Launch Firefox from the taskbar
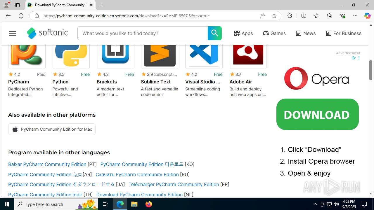This screenshot has height=210, width=374. pos(149,204)
